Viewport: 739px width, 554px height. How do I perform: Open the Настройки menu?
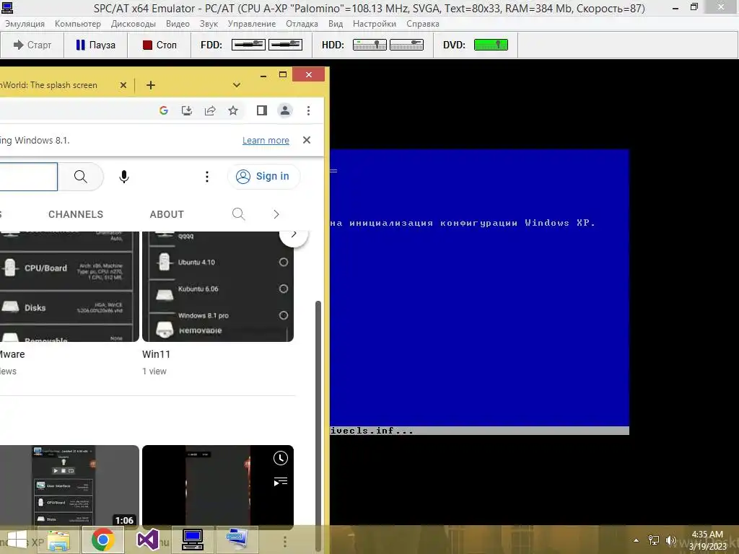375,24
